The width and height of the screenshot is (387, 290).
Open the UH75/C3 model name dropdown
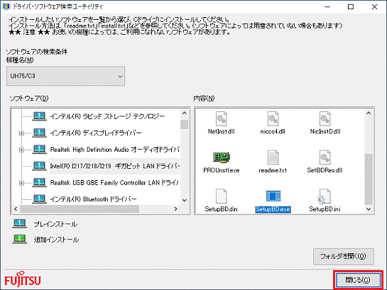[x=65, y=76]
